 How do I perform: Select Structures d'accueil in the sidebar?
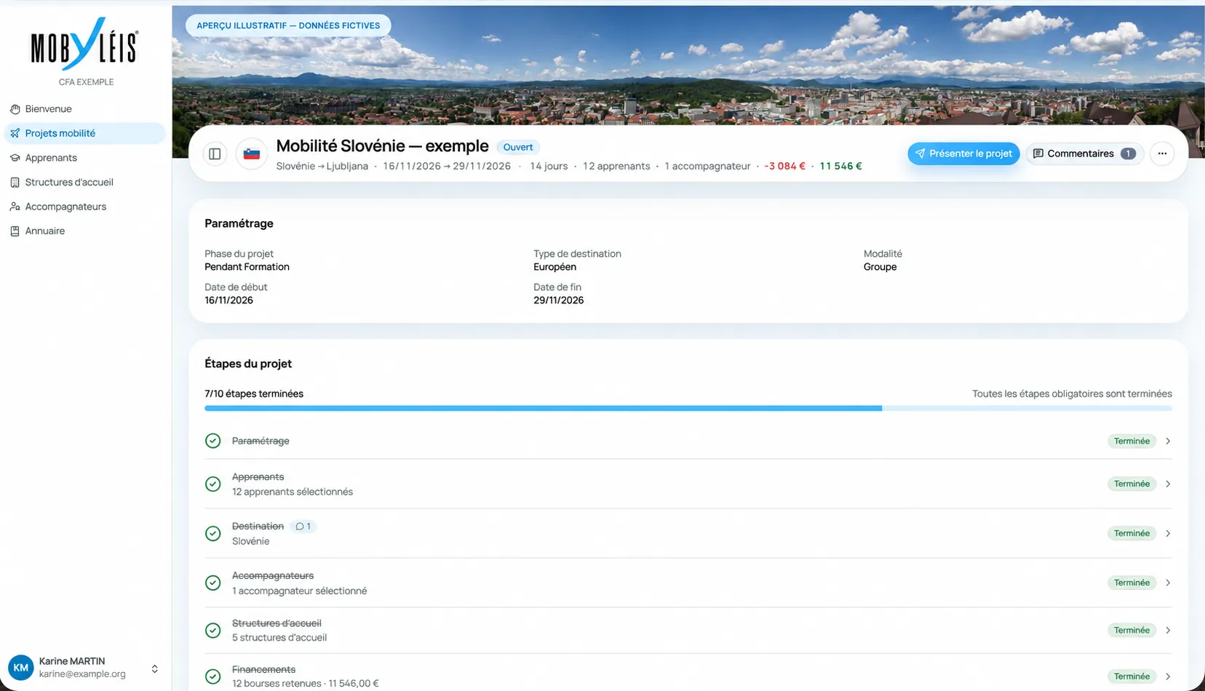click(84, 183)
